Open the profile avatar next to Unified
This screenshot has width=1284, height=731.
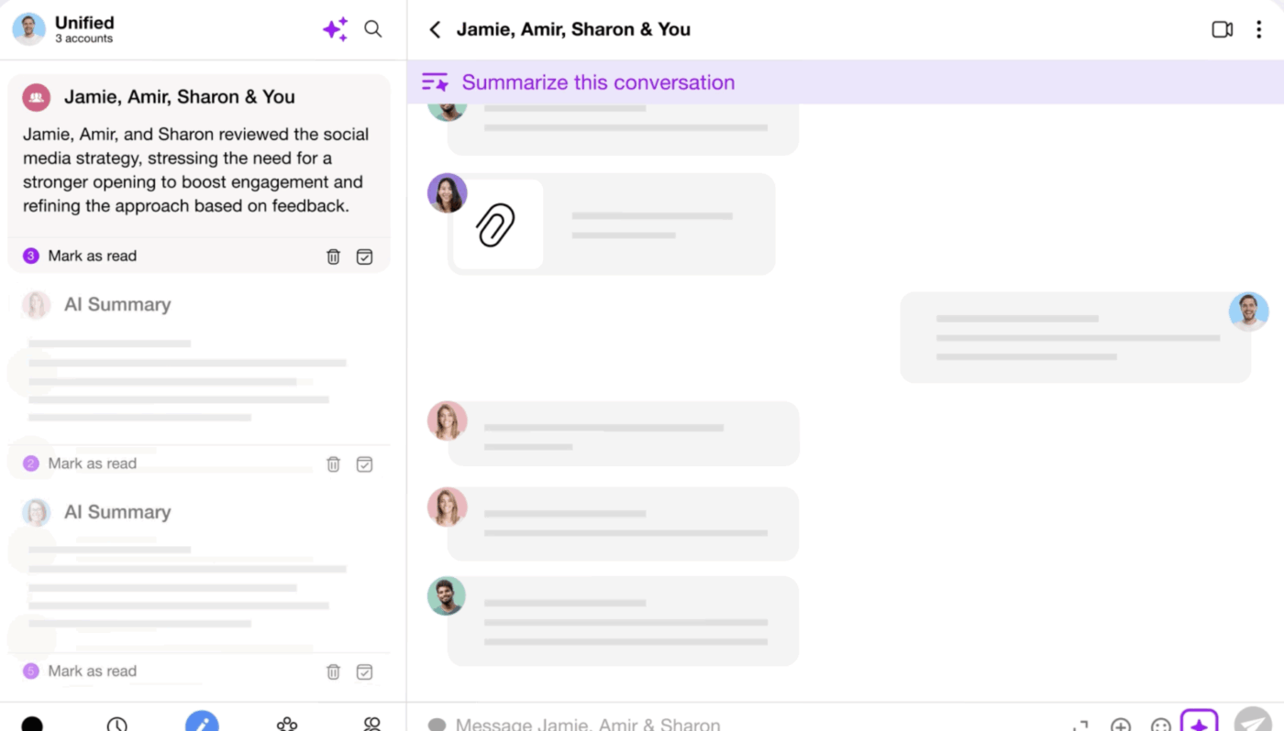click(28, 29)
